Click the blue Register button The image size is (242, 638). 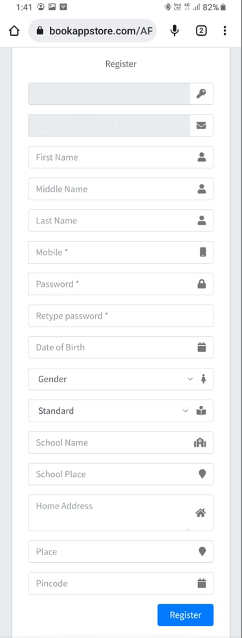(x=186, y=615)
